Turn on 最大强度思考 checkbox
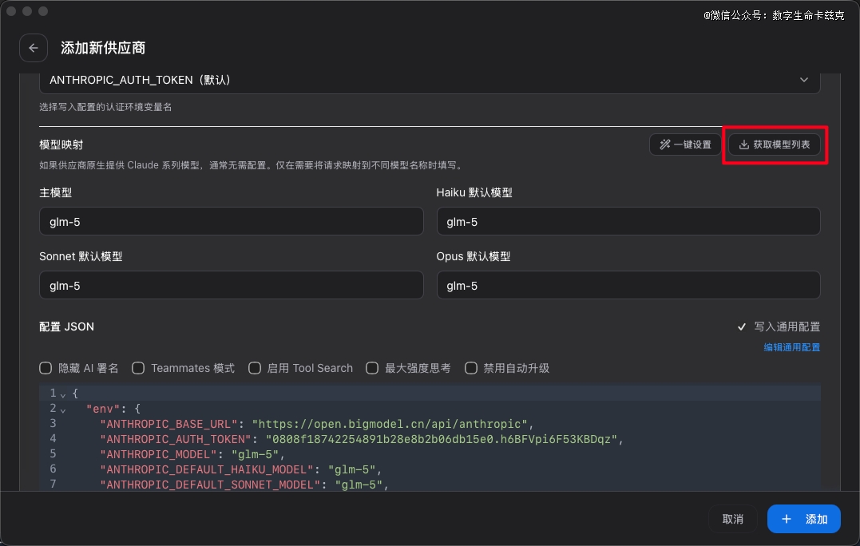The image size is (860, 546). (x=372, y=368)
